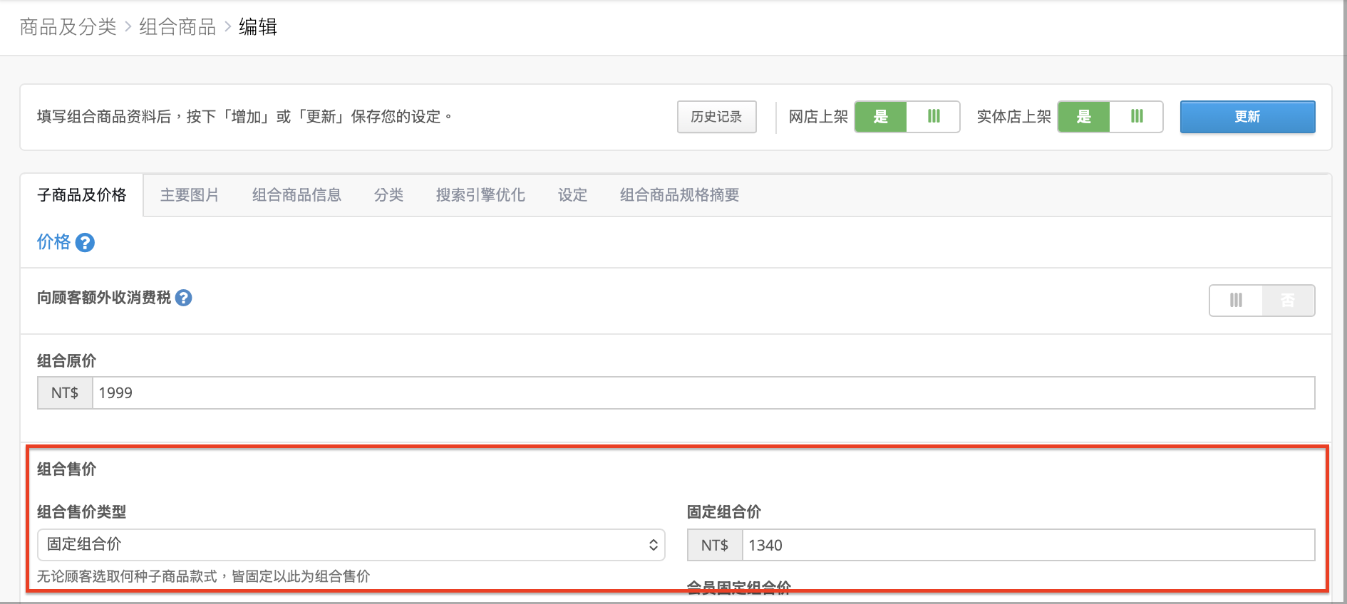Click the 填写组合商品资料后 instruction text
Screen dimensions: 1347x604
[244, 117]
